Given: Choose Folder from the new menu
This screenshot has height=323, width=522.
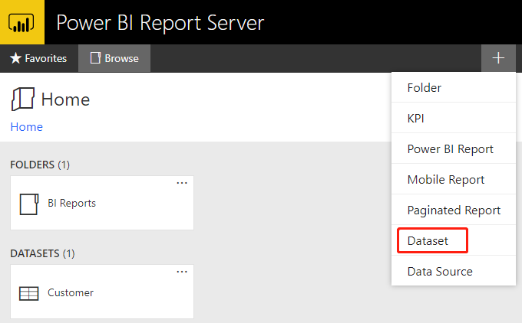Looking at the screenshot, I should (x=454, y=87).
